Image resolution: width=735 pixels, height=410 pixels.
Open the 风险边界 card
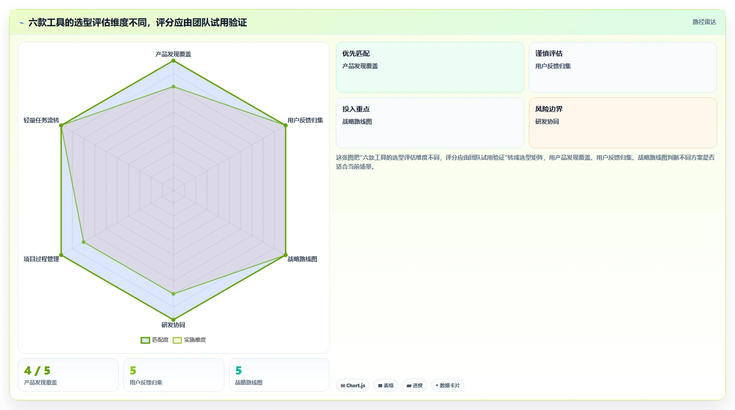coord(623,123)
